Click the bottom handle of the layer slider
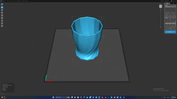177x99 pixels. tap(161, 27)
